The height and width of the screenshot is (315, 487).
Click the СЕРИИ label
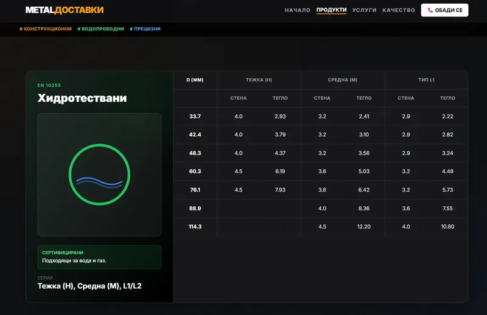(x=45, y=278)
